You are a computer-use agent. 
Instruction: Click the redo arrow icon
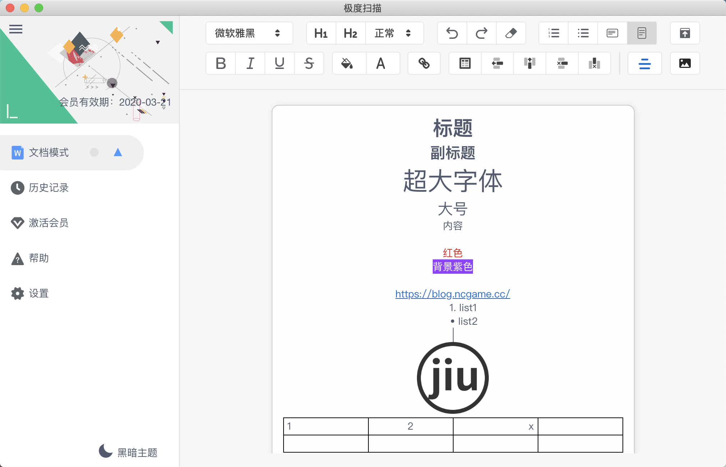pos(481,33)
